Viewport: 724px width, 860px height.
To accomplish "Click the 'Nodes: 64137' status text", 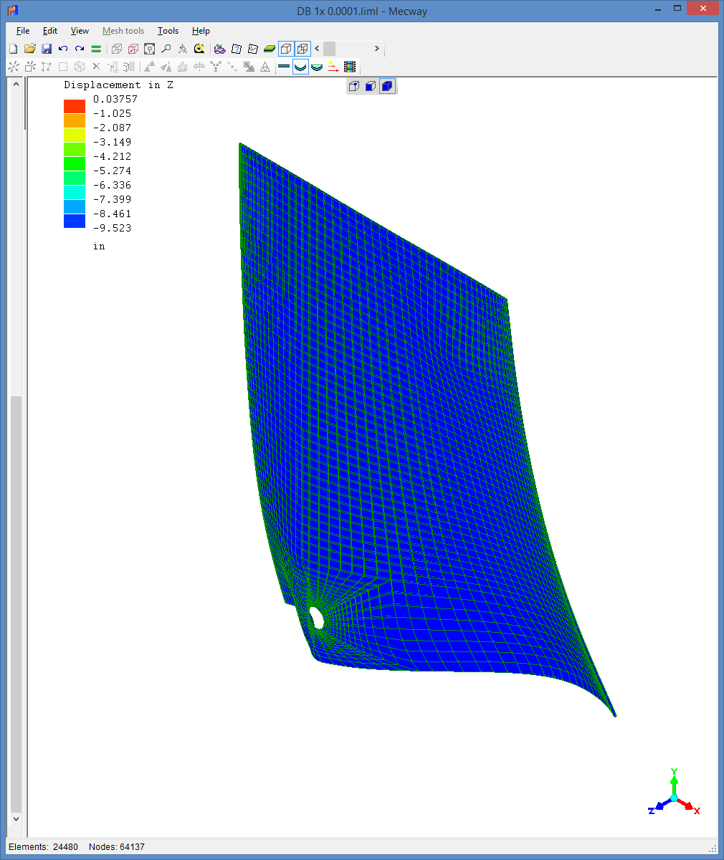I will [117, 847].
